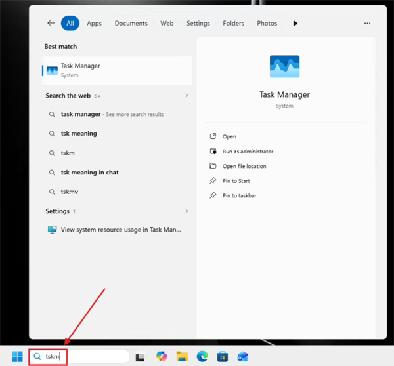This screenshot has width=394, height=366.
Task: Click Open file location
Action: click(244, 166)
